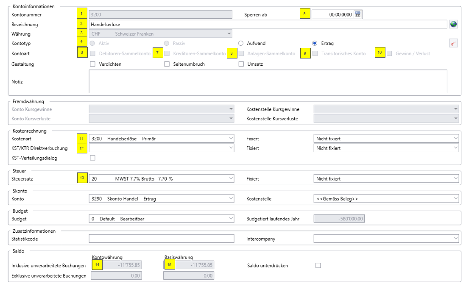
Task: Open the Konto Kursgewinne dropdown
Action: (162, 109)
